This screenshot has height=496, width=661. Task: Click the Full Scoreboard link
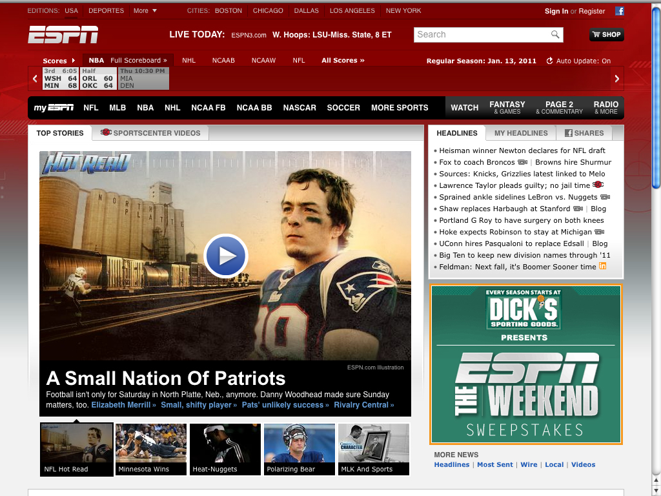point(138,61)
